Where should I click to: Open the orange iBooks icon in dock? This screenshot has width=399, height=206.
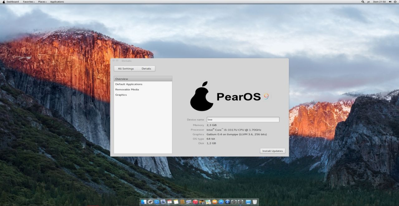[215, 202]
